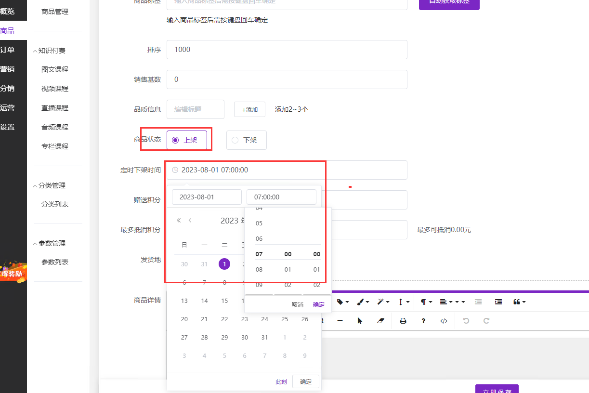Open 视频课程 in the sidebar menu
589x393 pixels.
click(55, 89)
